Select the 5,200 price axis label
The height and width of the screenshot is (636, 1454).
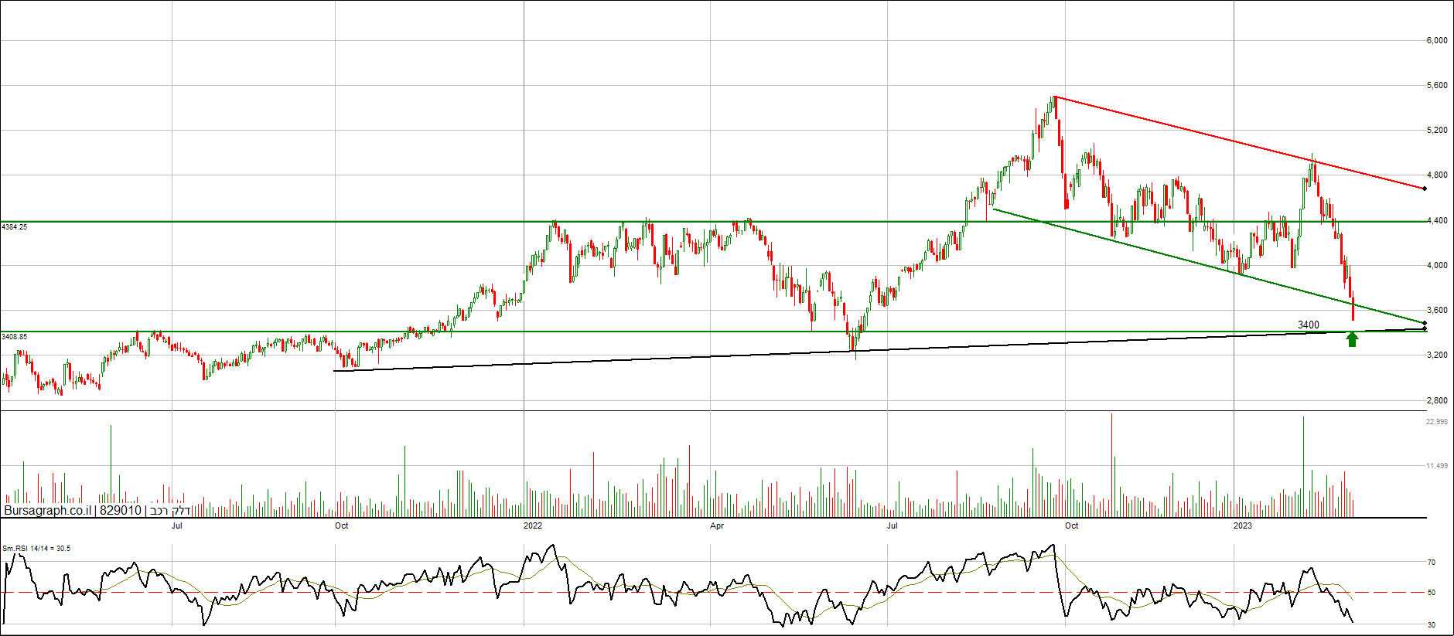click(1436, 130)
